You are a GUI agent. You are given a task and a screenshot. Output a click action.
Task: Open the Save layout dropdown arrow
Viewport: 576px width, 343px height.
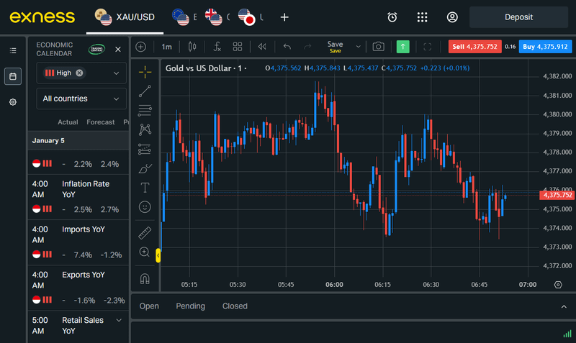pos(358,47)
